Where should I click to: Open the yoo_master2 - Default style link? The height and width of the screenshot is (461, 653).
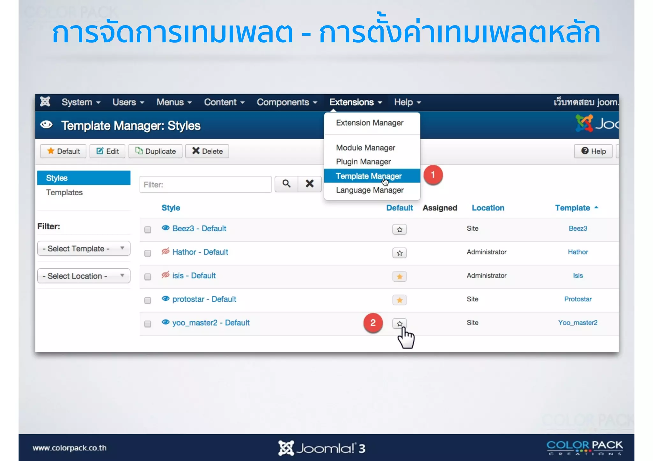point(211,323)
